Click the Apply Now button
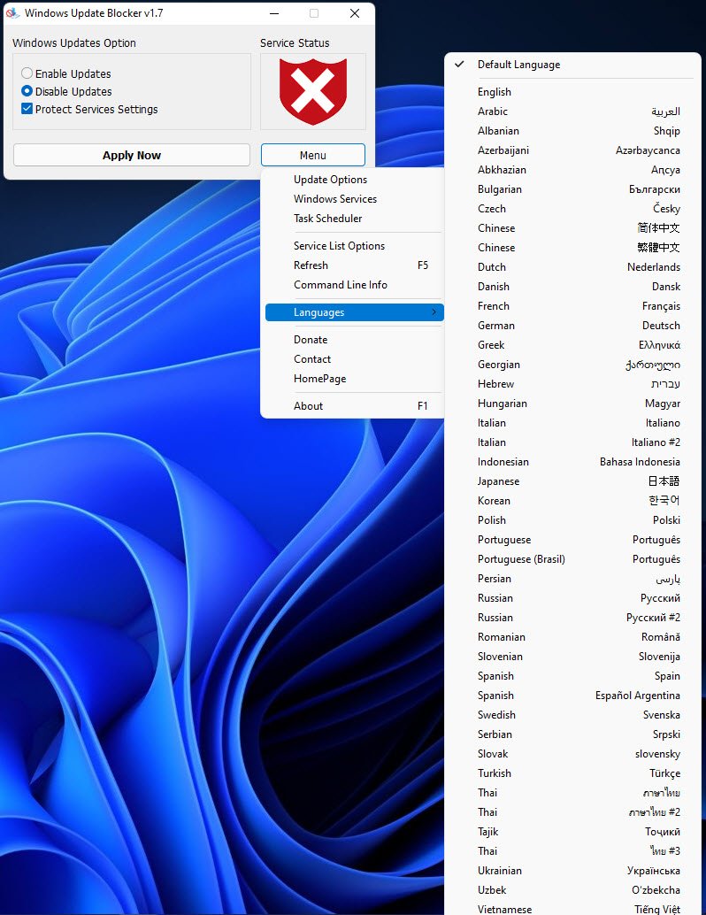This screenshot has height=915, width=706. point(132,155)
